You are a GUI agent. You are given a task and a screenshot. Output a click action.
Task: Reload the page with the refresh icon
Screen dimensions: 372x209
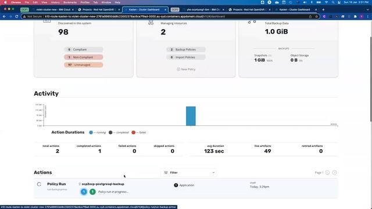click(17, 17)
